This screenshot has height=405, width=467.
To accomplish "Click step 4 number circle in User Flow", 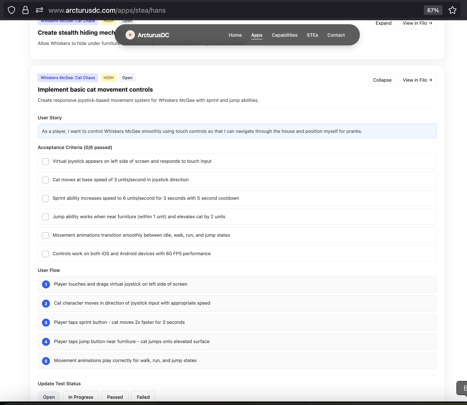I will click(x=46, y=342).
